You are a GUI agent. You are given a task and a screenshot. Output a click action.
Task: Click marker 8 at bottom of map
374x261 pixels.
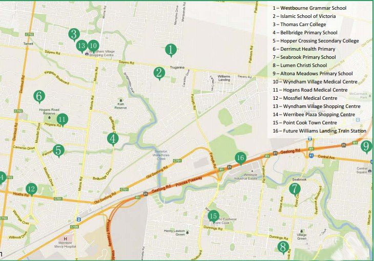coord(282,248)
